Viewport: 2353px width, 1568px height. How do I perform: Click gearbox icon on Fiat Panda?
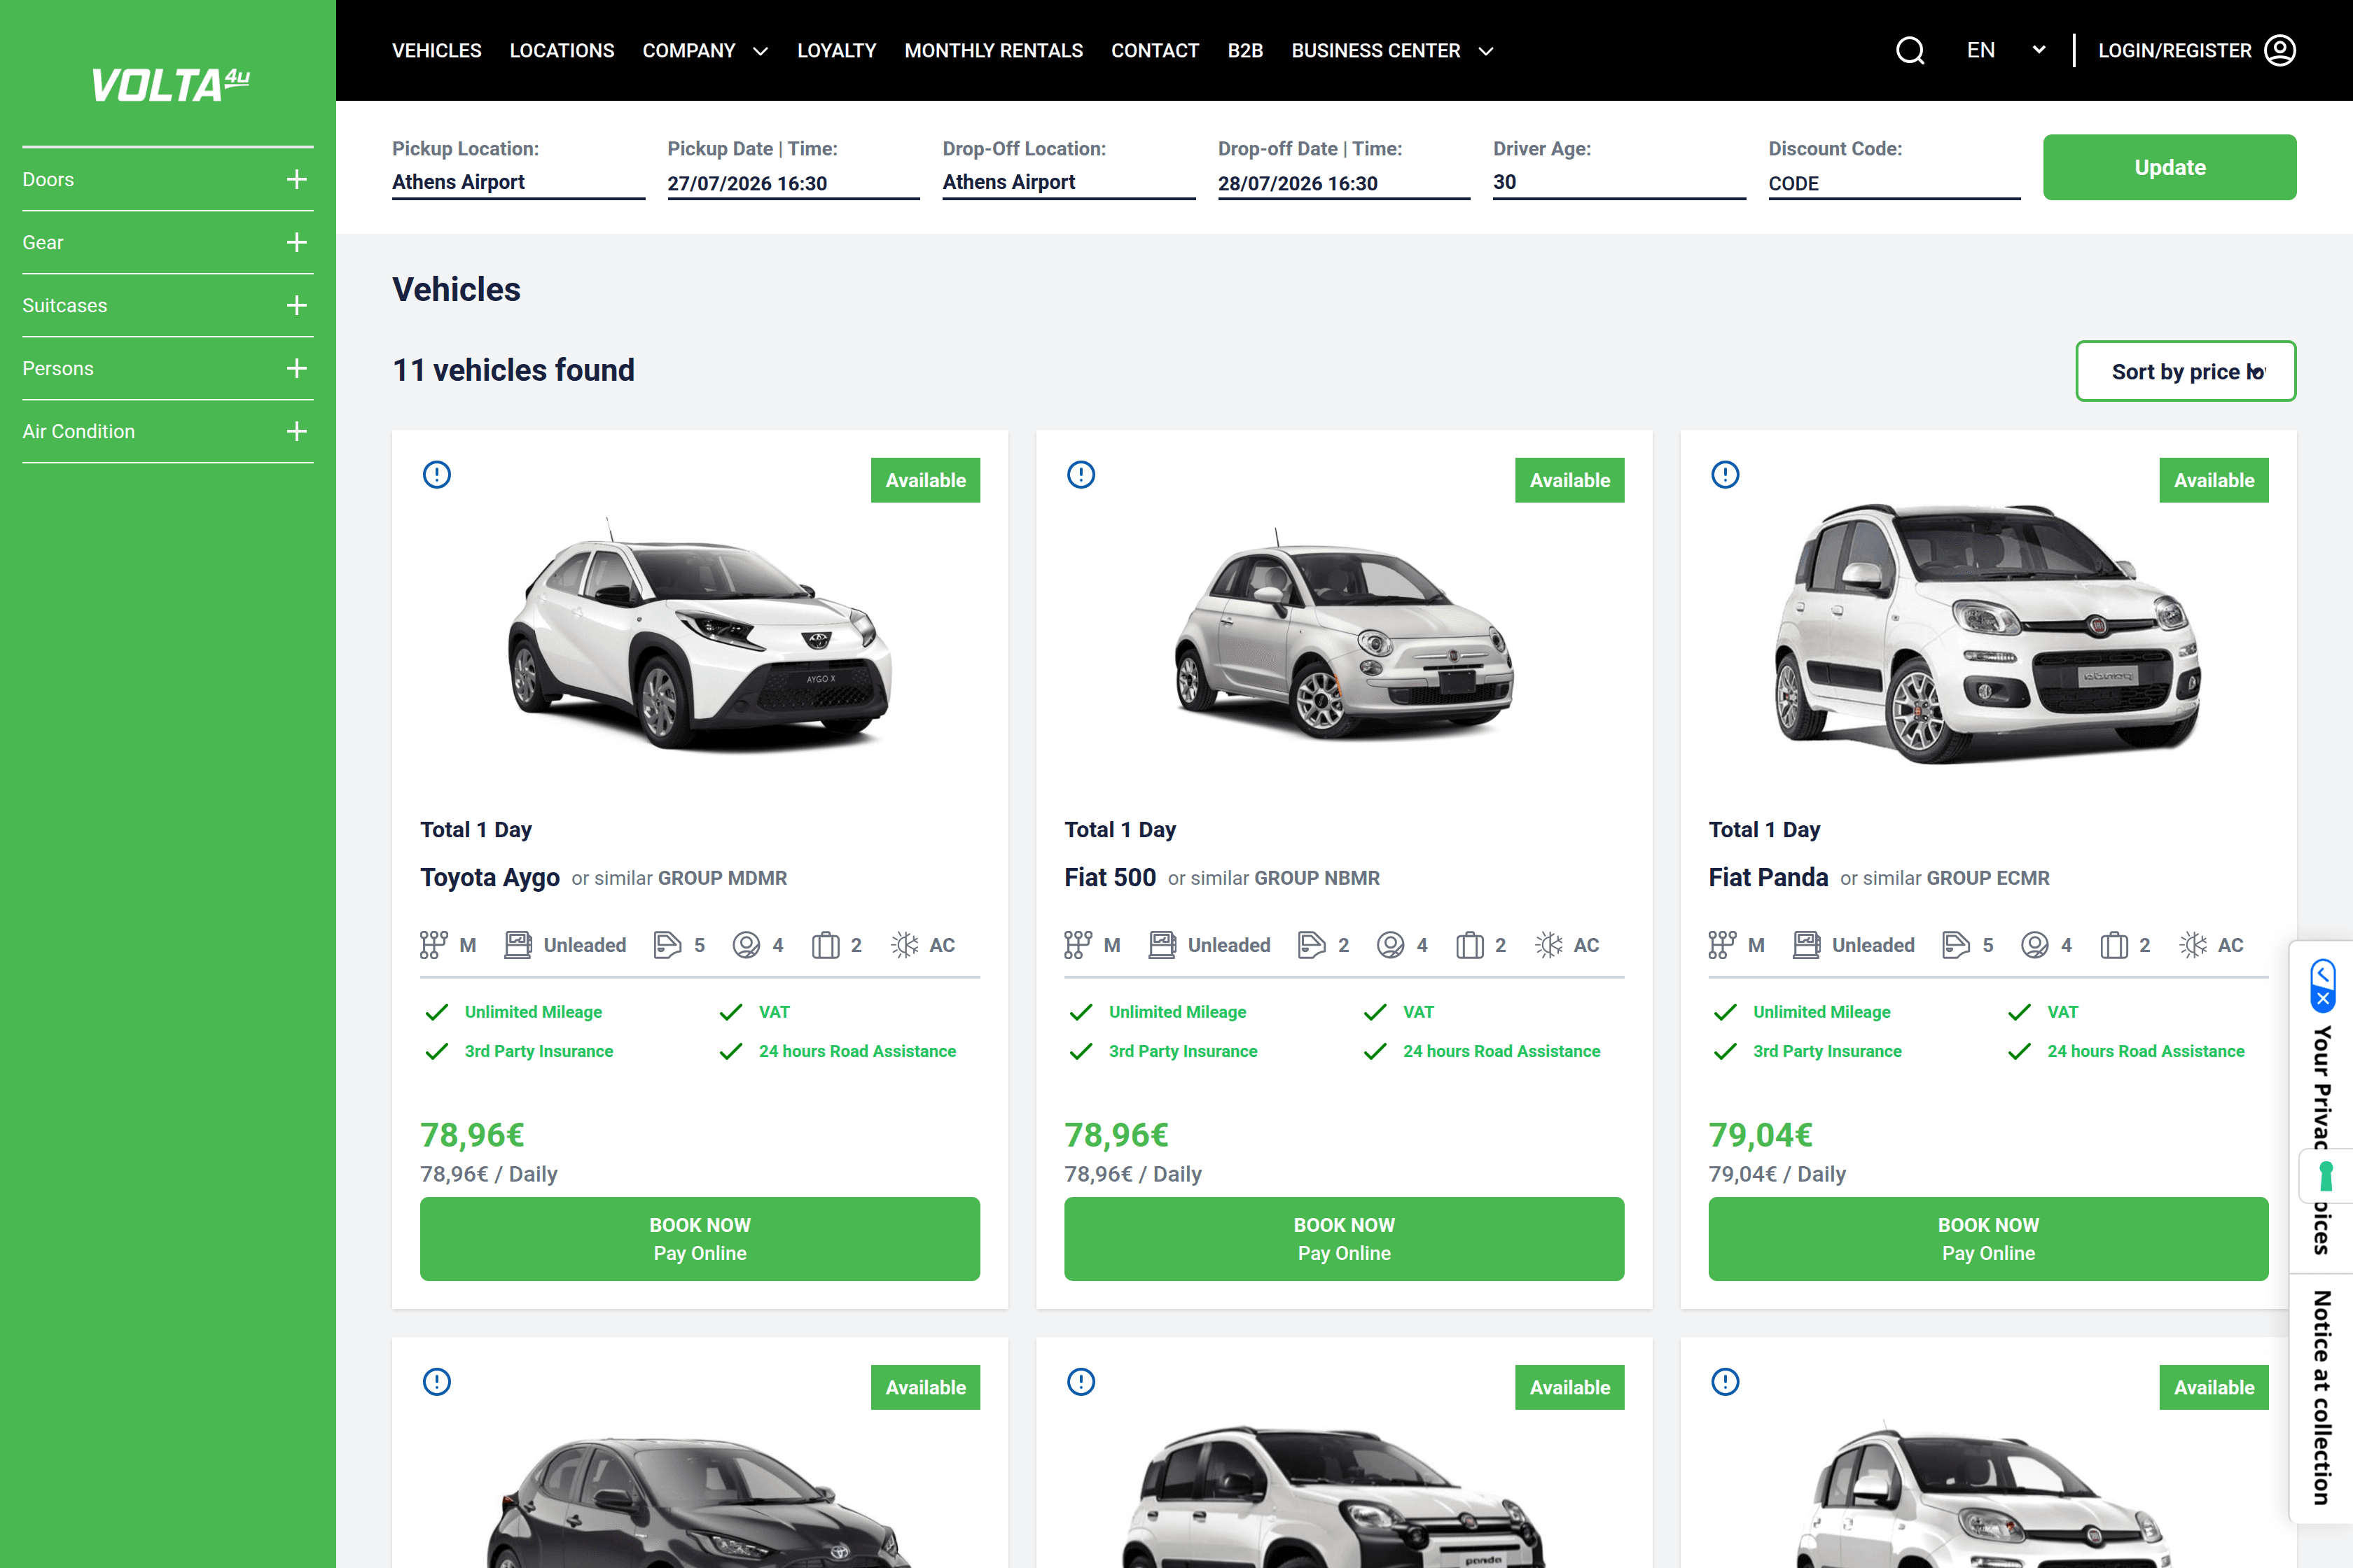pyautogui.click(x=1723, y=945)
